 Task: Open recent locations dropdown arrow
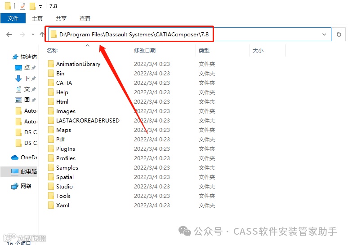point(33,35)
